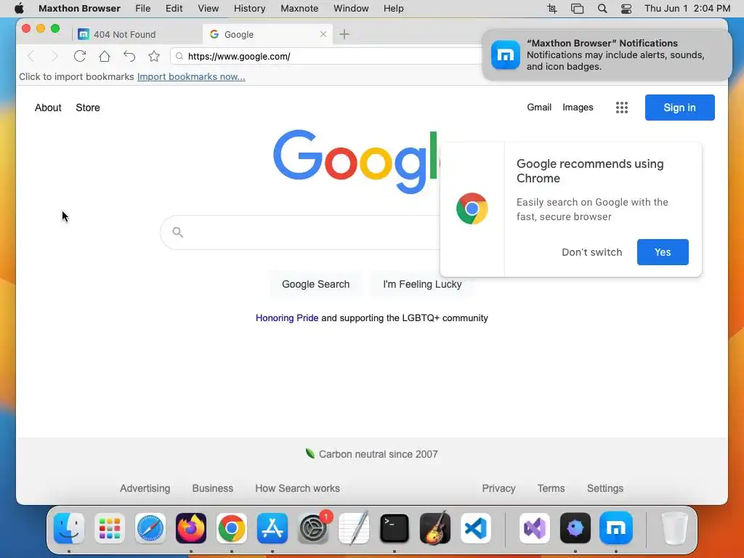The image size is (744, 558).
Task: Open App Store from the dock
Action: coord(272,527)
